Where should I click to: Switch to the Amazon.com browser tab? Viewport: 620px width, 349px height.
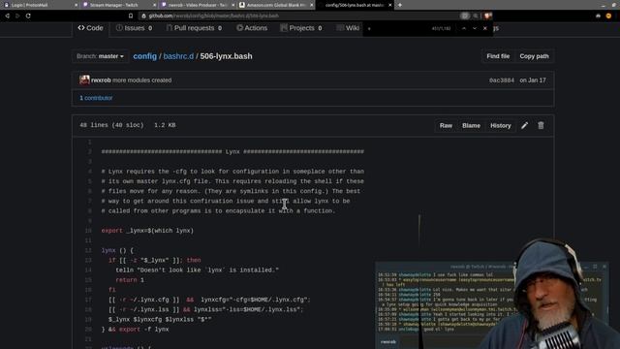(276, 5)
